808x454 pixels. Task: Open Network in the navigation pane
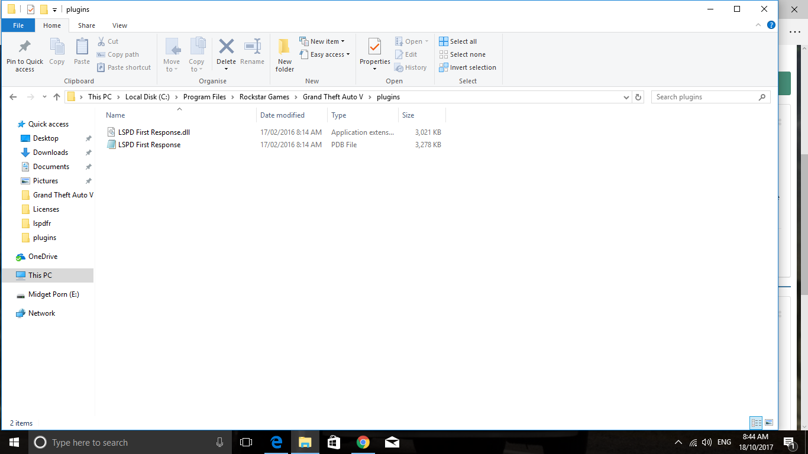[x=41, y=313]
